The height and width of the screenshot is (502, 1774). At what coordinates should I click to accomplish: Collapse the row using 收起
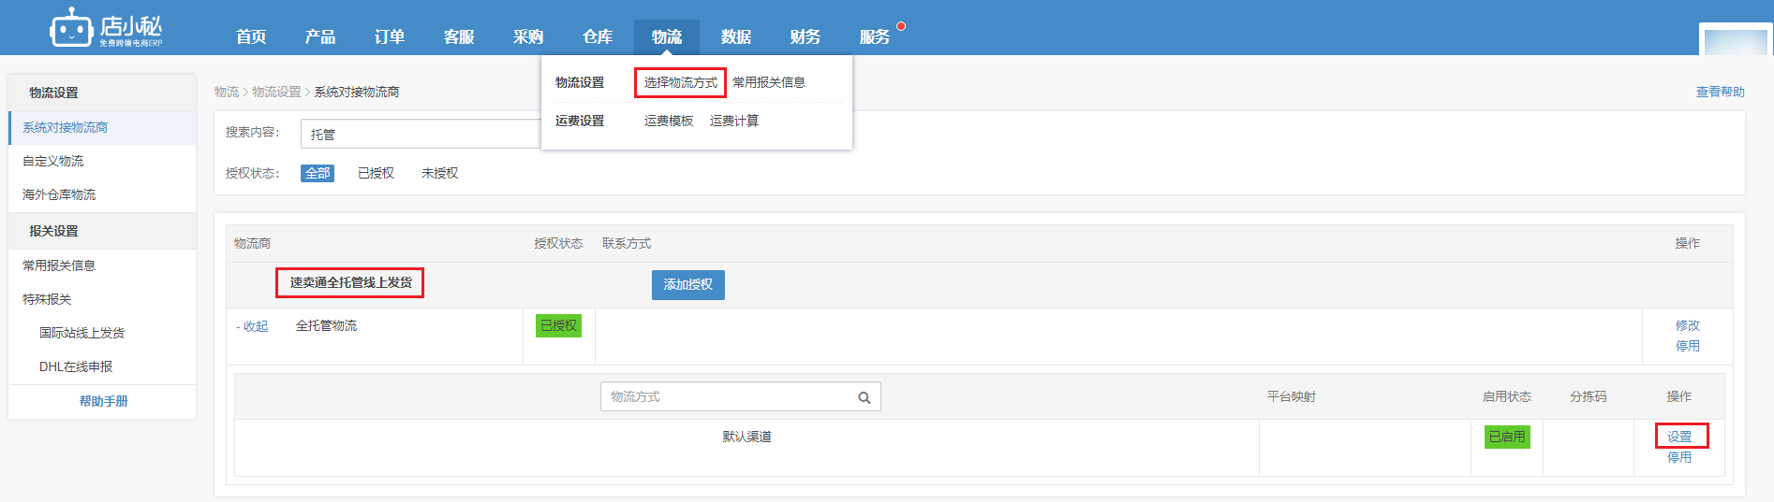[x=252, y=326]
